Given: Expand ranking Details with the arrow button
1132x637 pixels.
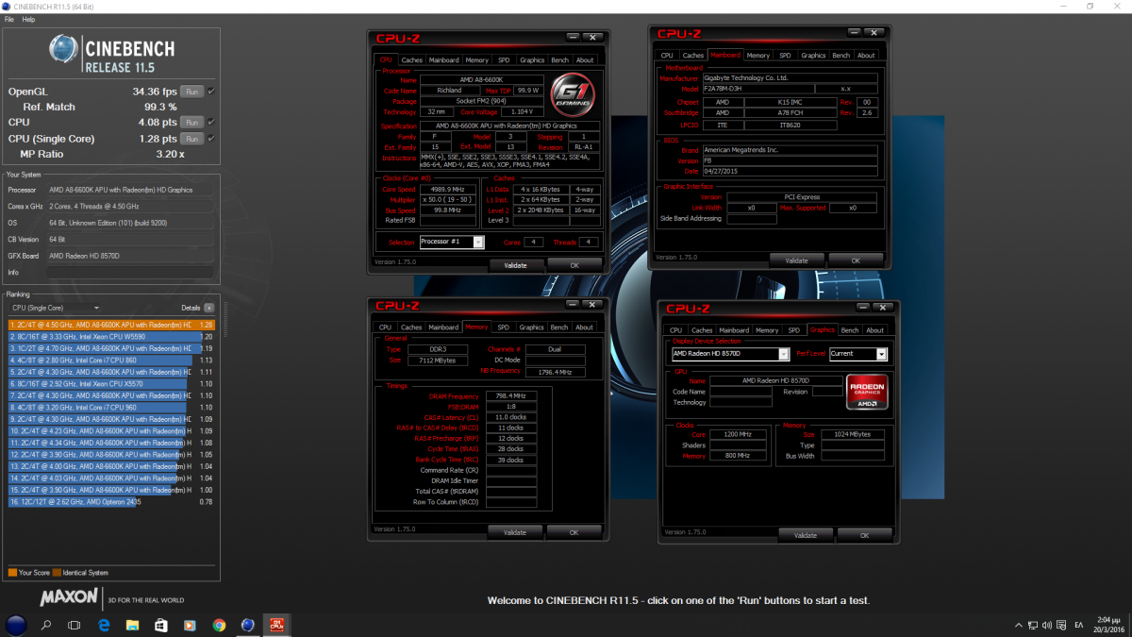Looking at the screenshot, I should 208,308.
